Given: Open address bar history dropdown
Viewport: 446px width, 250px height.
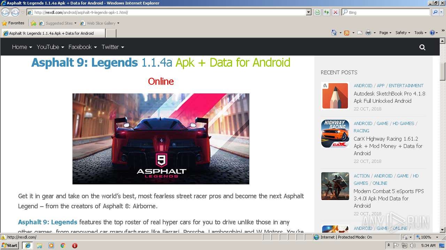Looking at the screenshot, I should click(308, 12).
